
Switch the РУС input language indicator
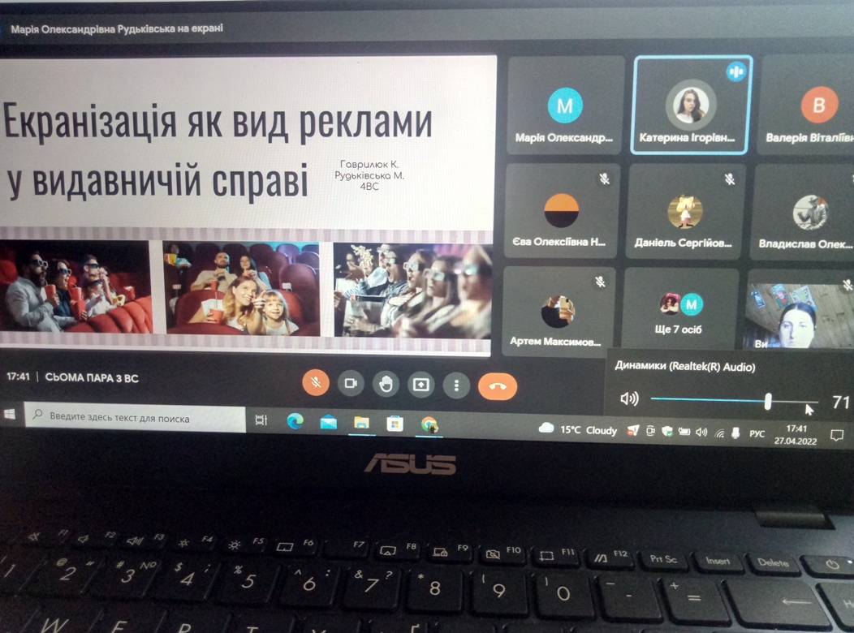pyautogui.click(x=757, y=434)
